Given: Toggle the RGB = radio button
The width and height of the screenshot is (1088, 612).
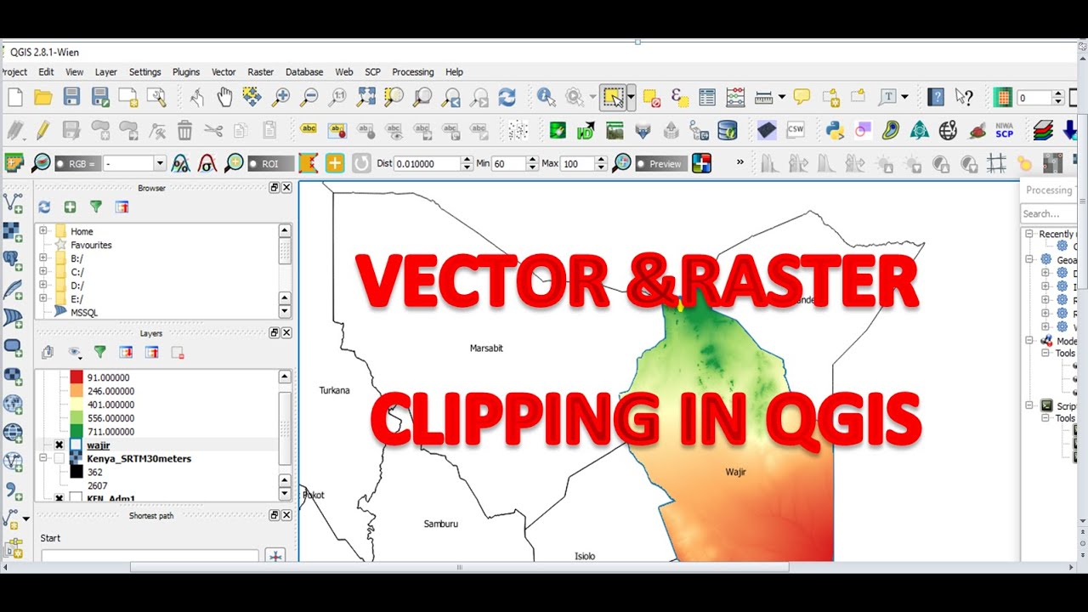Looking at the screenshot, I should pos(61,163).
